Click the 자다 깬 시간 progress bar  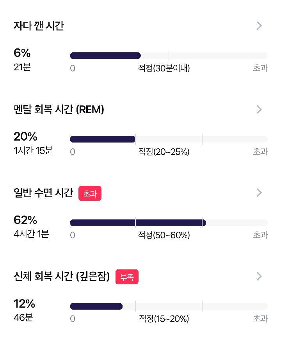(169, 56)
